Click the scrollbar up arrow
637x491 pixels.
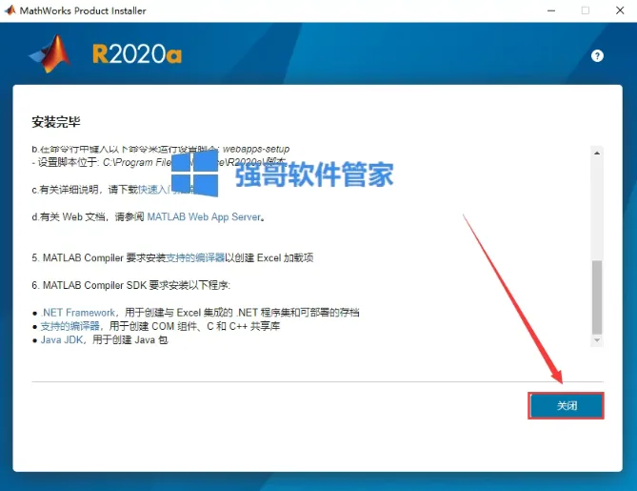click(x=597, y=153)
